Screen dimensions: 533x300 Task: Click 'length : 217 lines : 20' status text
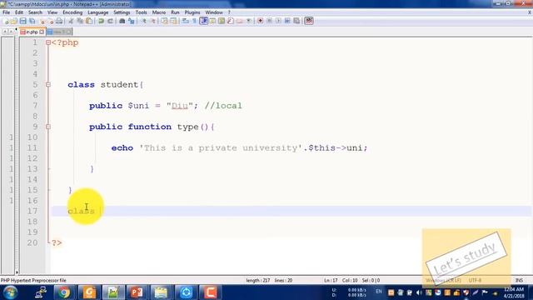pyautogui.click(x=269, y=280)
